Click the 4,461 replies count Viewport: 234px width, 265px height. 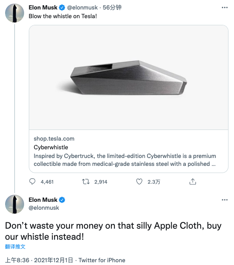click(47, 182)
